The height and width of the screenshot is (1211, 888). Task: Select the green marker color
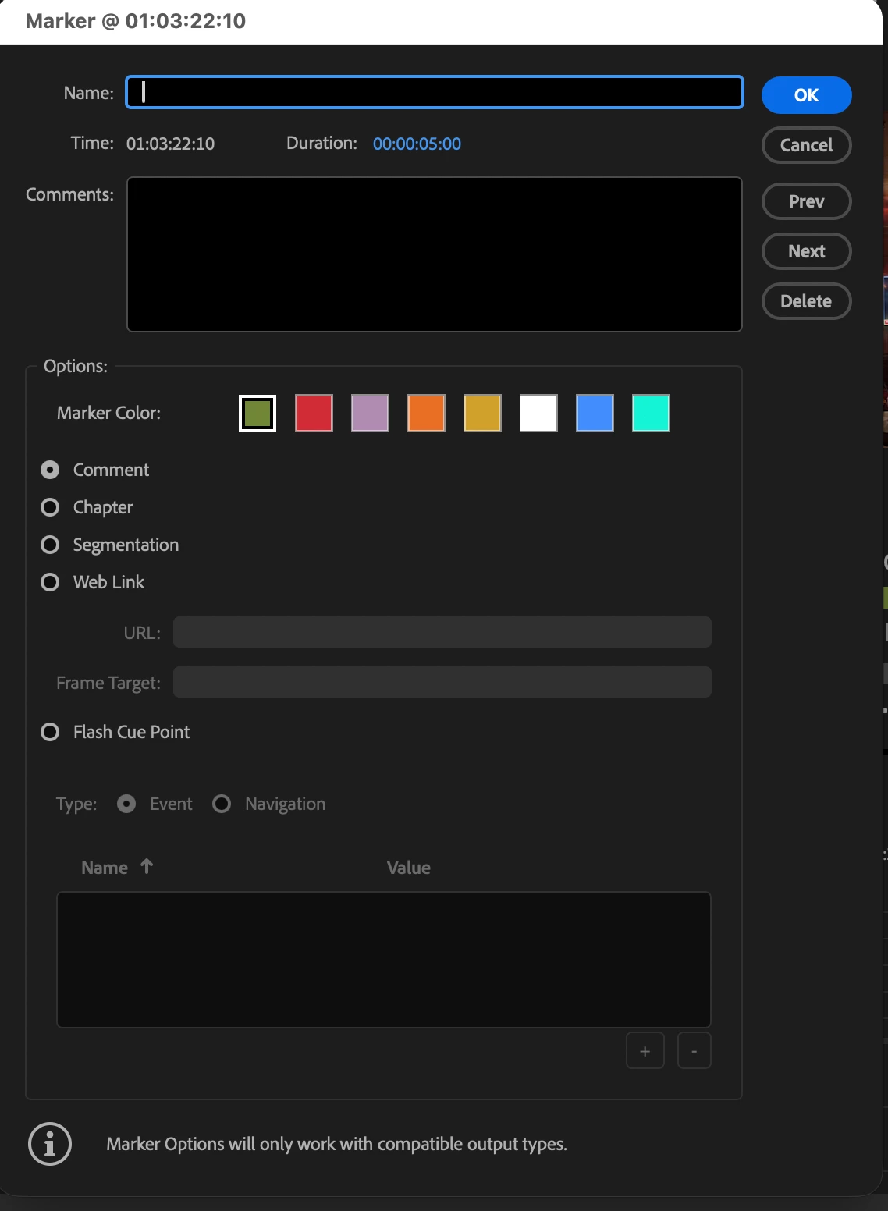[258, 414]
